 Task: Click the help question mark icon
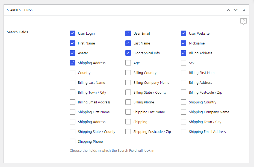[x=243, y=21]
